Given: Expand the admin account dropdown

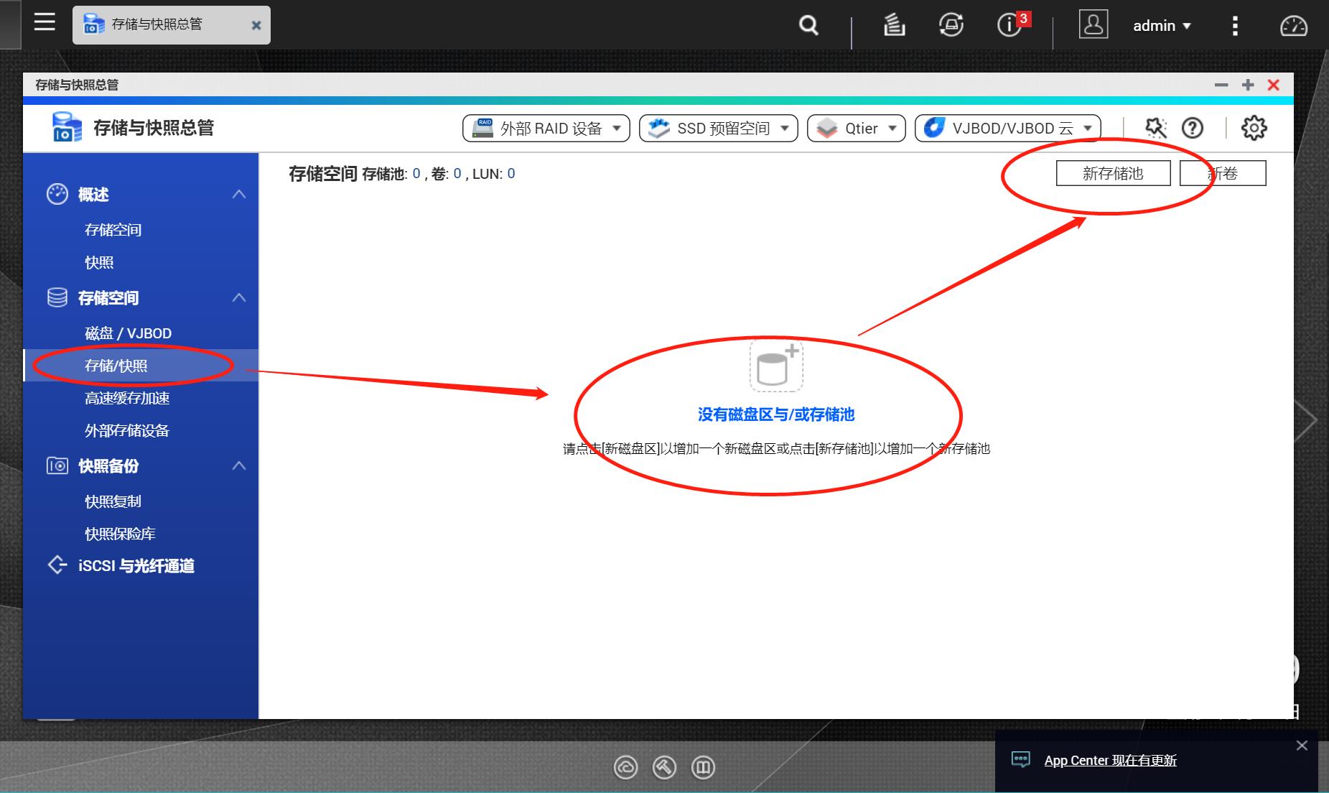Looking at the screenshot, I should click(x=1161, y=25).
